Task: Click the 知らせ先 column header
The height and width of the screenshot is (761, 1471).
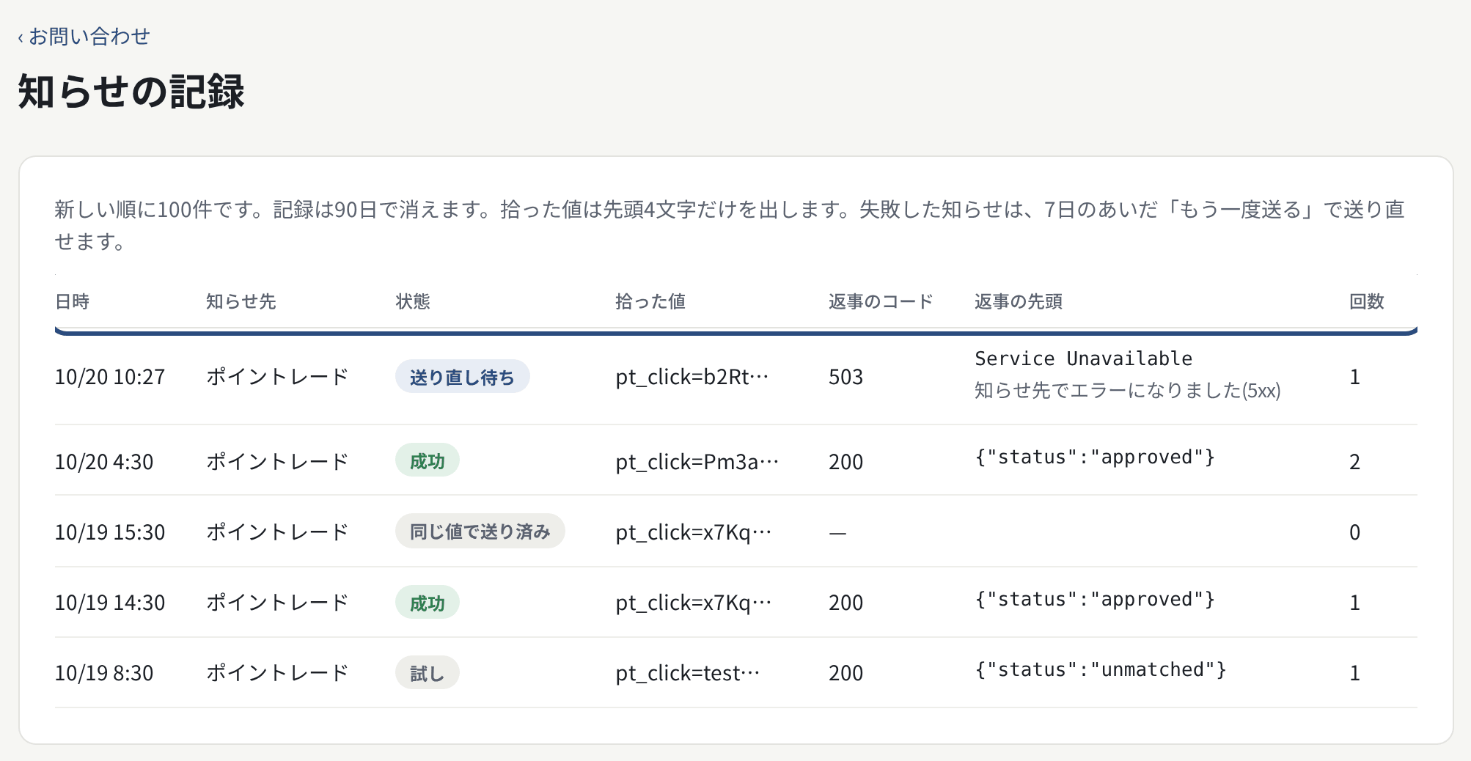Action: (241, 301)
